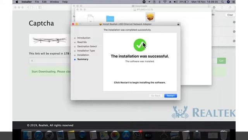Click "The installation was successful." heading
Viewport: 248px width, 140px height.
click(x=140, y=56)
